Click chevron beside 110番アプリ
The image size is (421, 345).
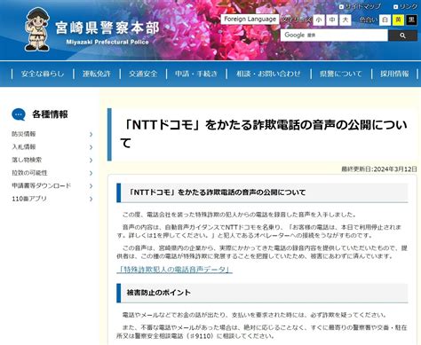coord(91,199)
